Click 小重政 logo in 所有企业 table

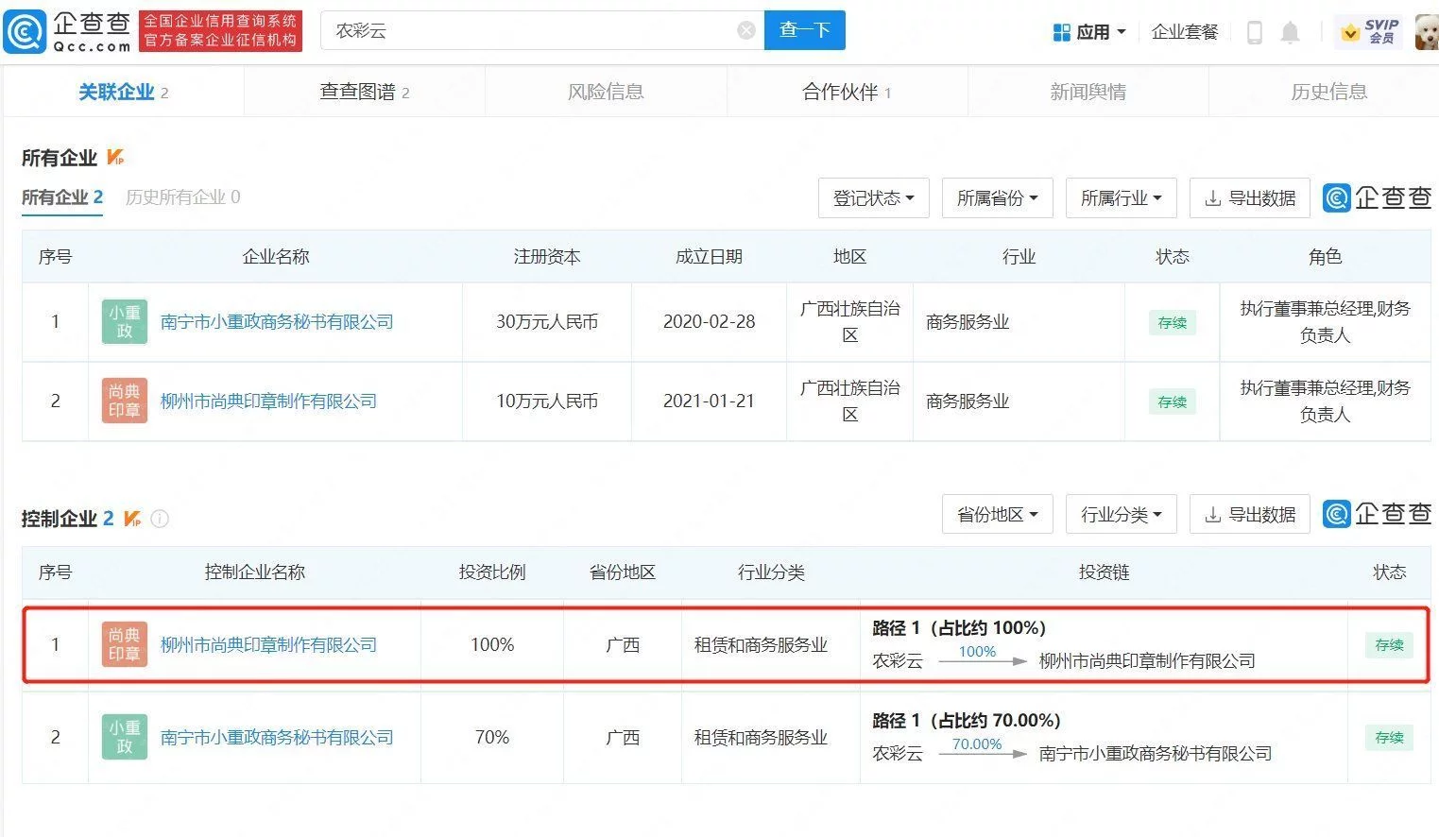(125, 322)
